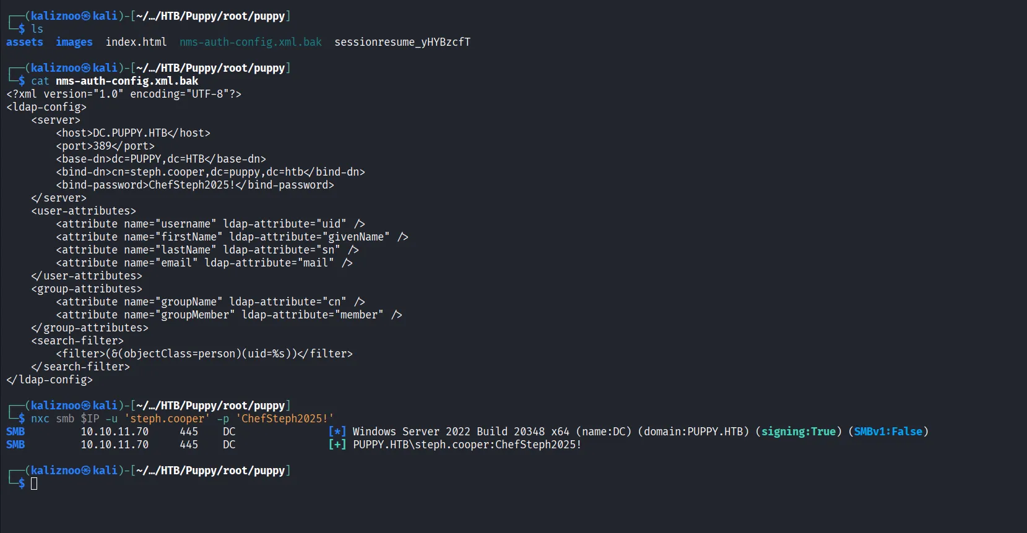Click the 'index.html' file name

coord(136,42)
